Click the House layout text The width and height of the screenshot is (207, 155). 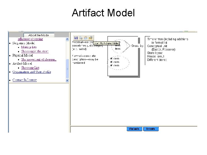tap(156, 56)
